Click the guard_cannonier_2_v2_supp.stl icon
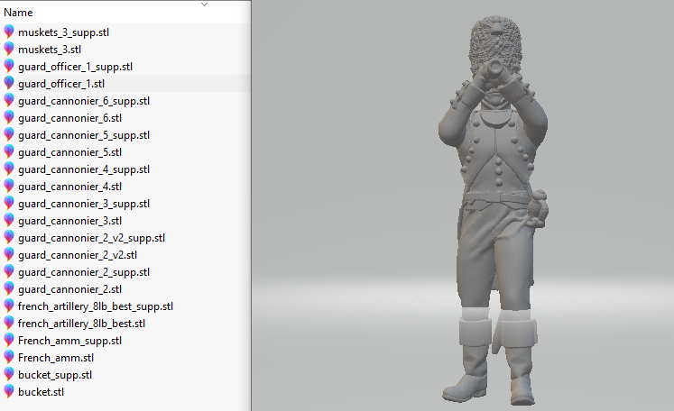Screen dimensions: 674x411 (9, 237)
